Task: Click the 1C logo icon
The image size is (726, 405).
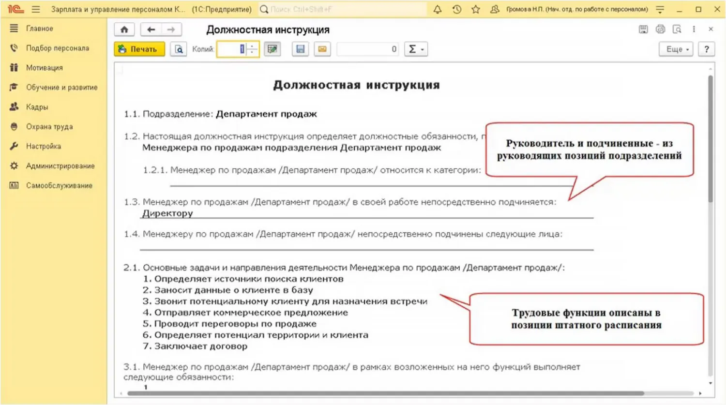Action: (x=15, y=9)
